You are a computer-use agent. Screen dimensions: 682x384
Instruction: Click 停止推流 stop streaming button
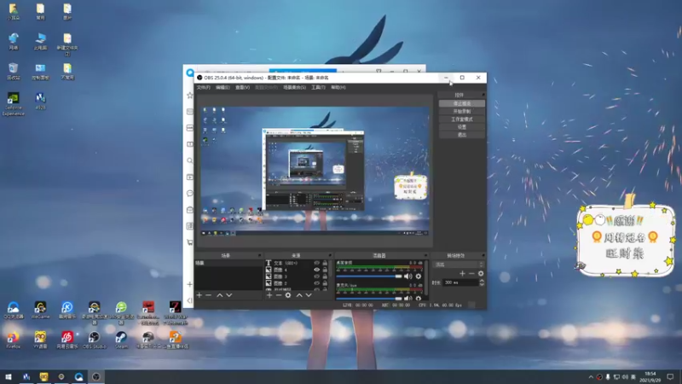461,103
